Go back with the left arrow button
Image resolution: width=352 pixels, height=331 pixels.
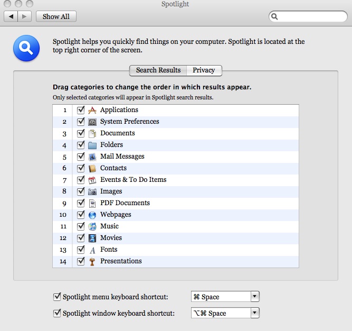11,16
